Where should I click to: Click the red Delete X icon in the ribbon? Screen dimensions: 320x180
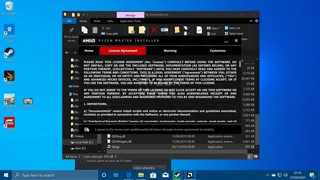(154, 30)
